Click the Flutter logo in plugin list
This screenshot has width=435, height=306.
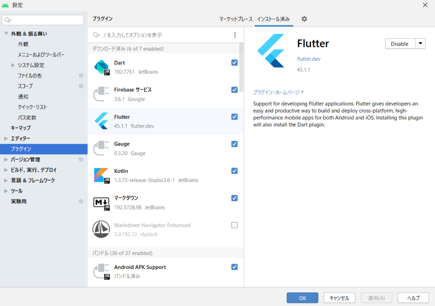pyautogui.click(x=101, y=121)
